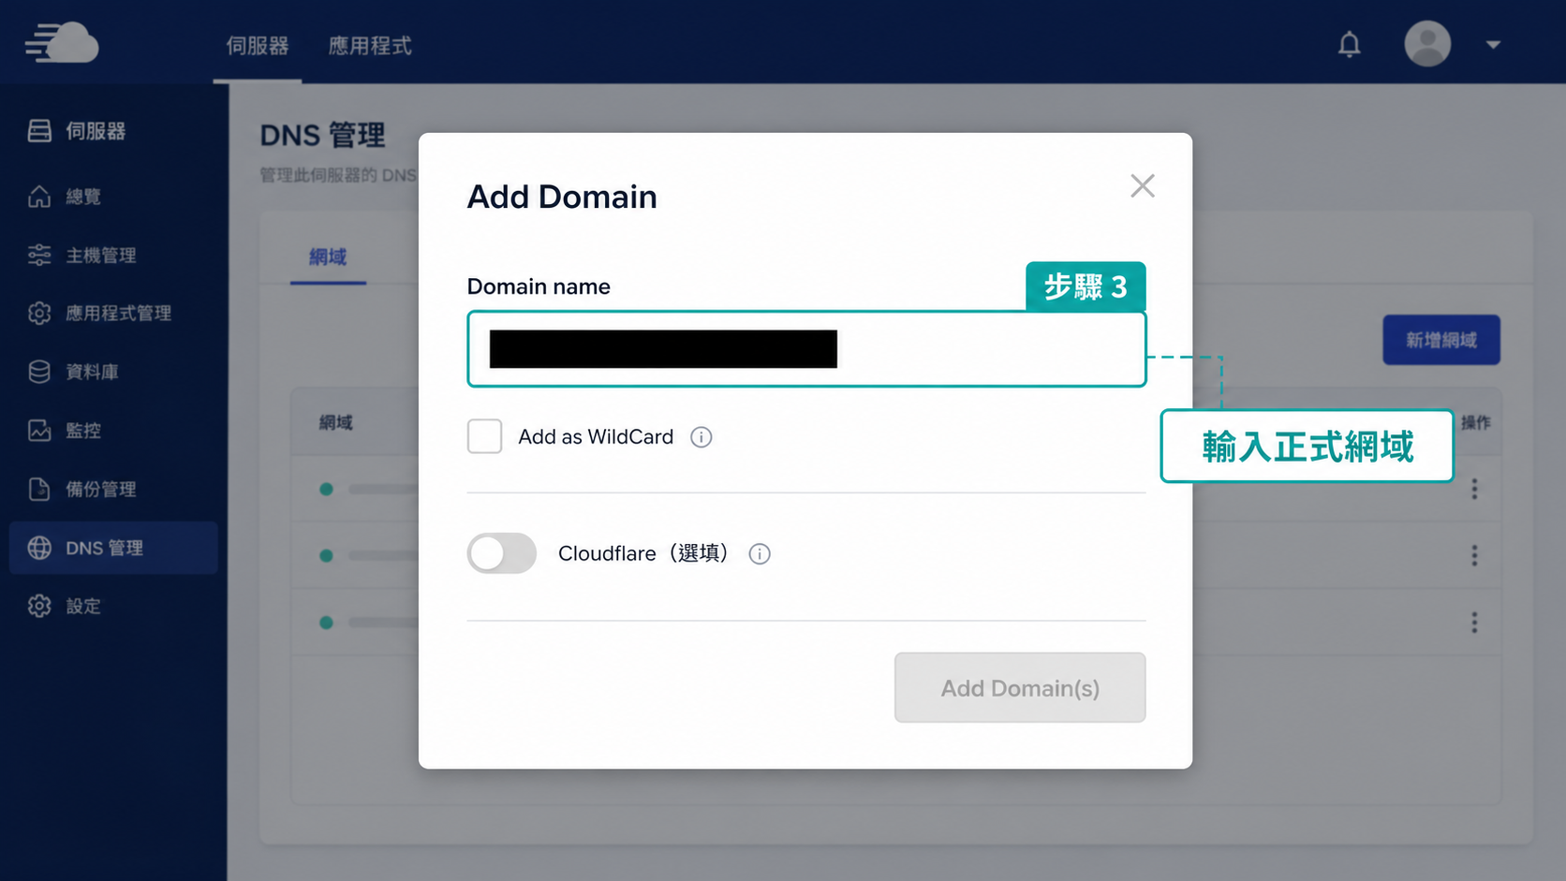The width and height of the screenshot is (1566, 881).
Task: Expand the account dropdown arrow
Action: pos(1493,44)
